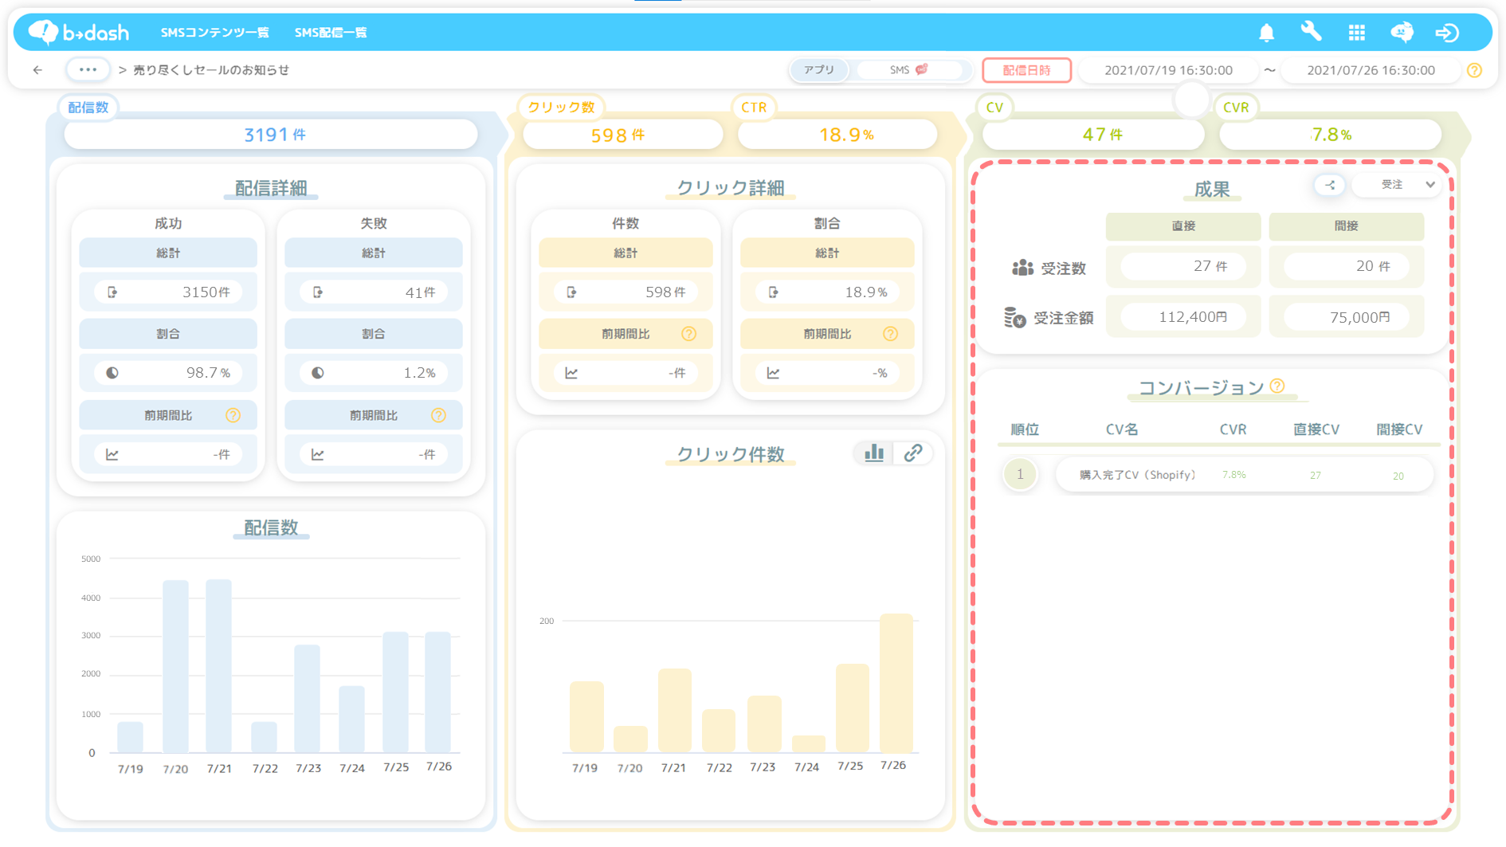Click the 受注数 people icon
Image resolution: width=1506 pixels, height=847 pixels.
[1022, 268]
